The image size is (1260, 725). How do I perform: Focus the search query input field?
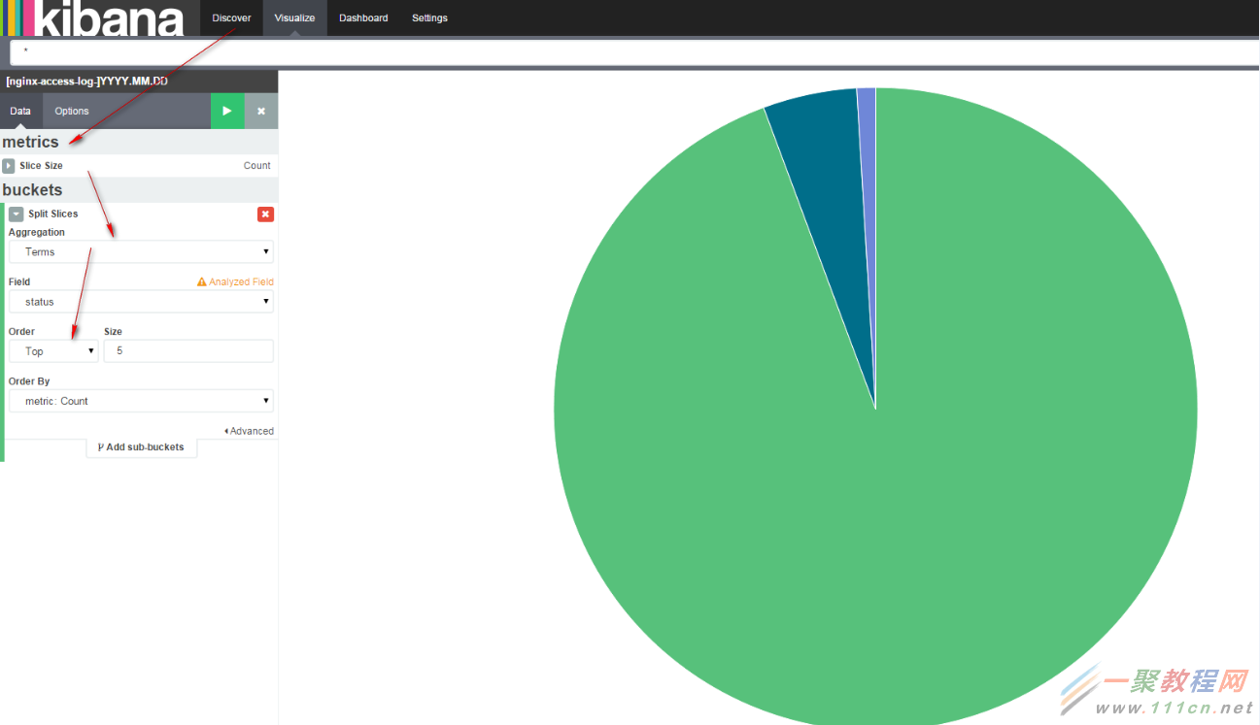pos(634,51)
